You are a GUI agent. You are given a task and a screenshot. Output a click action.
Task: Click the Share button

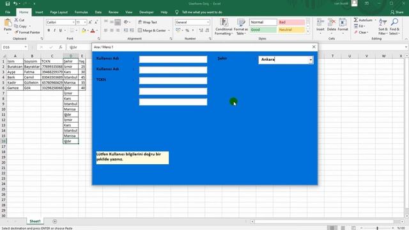[x=397, y=12]
